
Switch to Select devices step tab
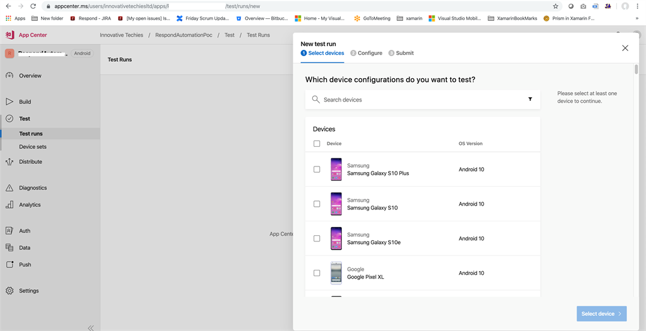point(322,53)
